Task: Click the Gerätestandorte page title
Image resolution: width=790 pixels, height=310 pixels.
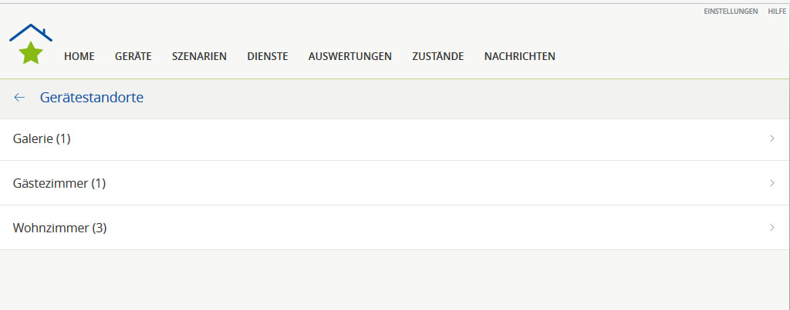Action: click(92, 98)
